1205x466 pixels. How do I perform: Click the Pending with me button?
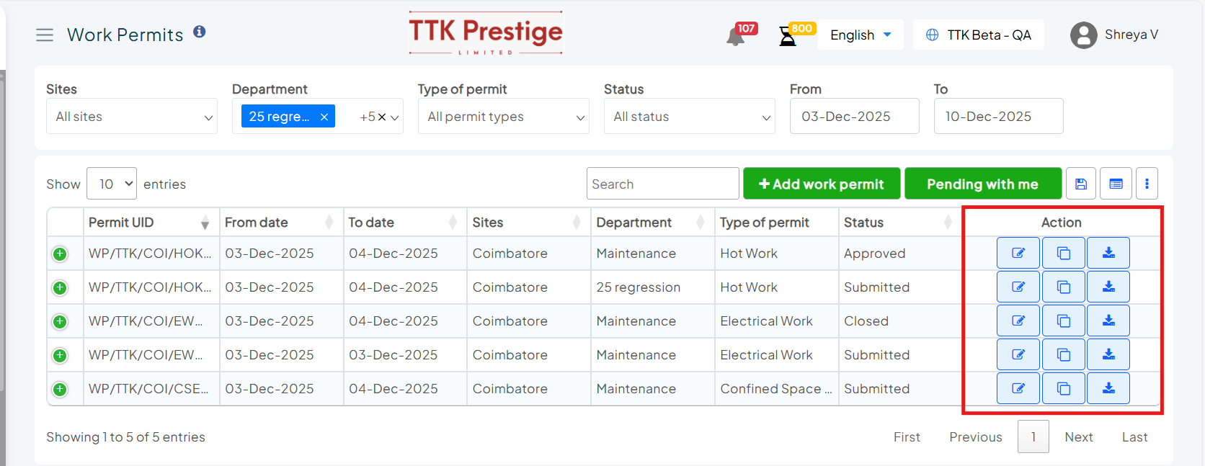[x=982, y=184]
